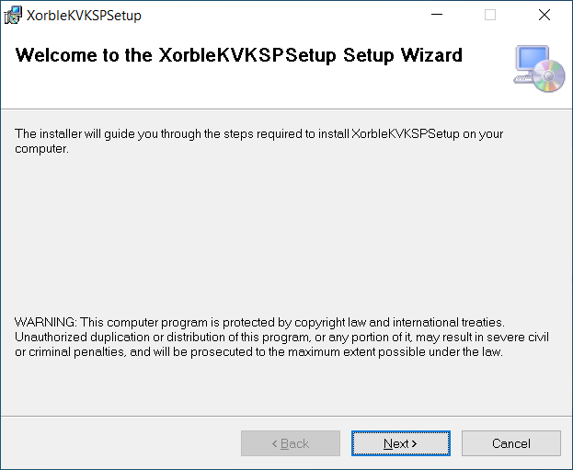Click the grayed-out maximize button
The width and height of the screenshot is (573, 470).
point(490,15)
